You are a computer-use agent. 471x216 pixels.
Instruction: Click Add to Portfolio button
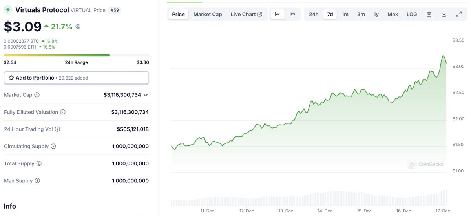tap(76, 78)
